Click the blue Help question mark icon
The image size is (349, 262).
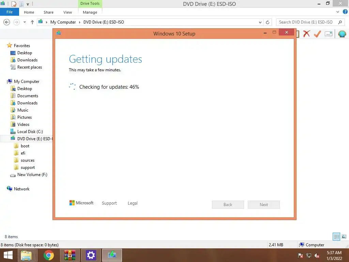tap(345, 12)
